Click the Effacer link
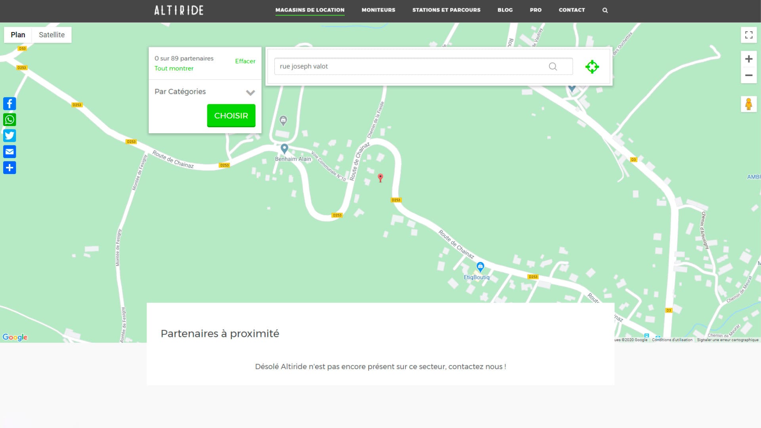 (245, 61)
